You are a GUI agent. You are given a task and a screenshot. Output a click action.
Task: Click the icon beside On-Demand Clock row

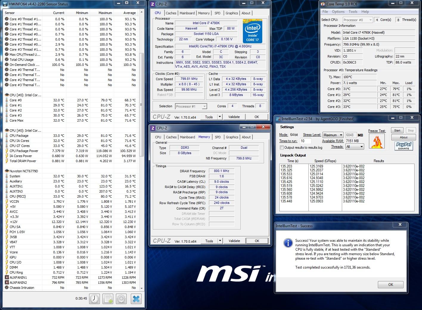pos(7,65)
